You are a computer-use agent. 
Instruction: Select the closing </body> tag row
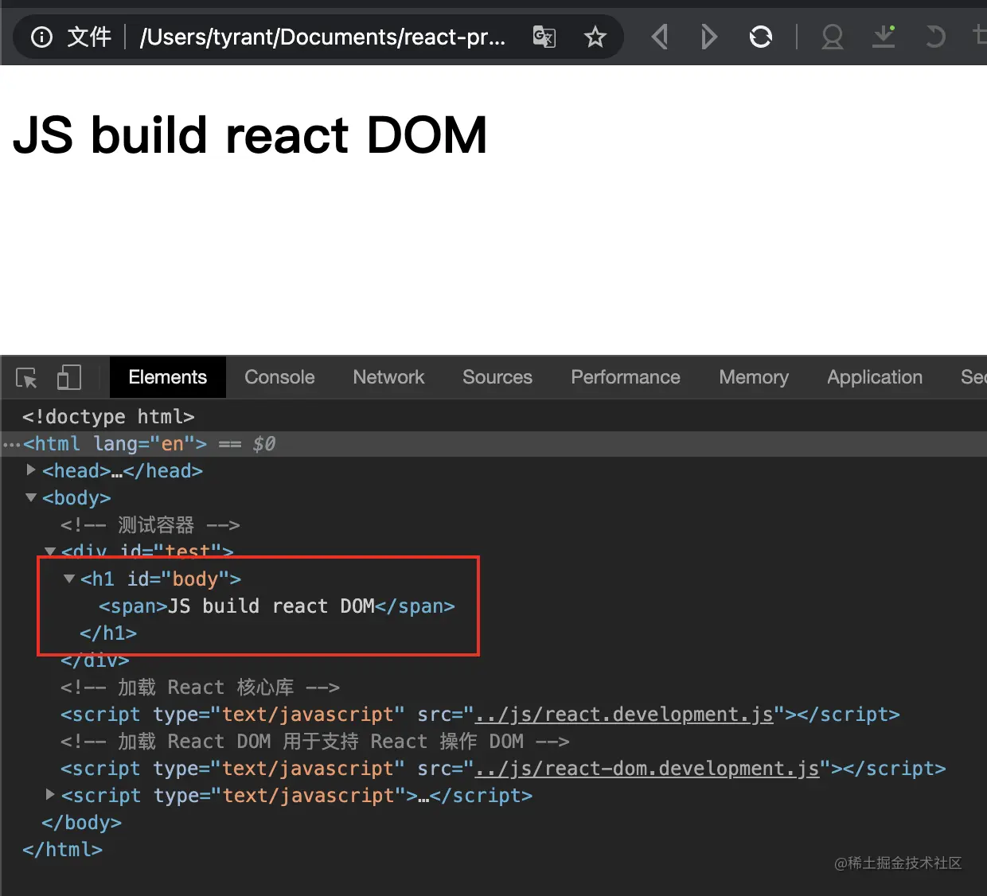(x=81, y=822)
